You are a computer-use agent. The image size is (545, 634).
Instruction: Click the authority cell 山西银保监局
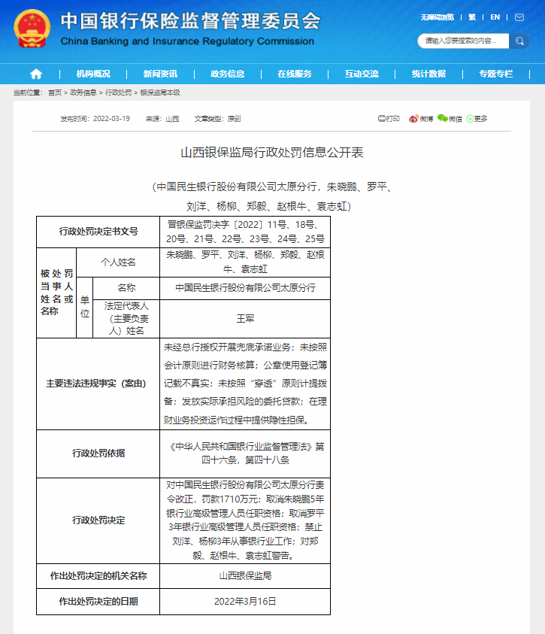coord(245,576)
